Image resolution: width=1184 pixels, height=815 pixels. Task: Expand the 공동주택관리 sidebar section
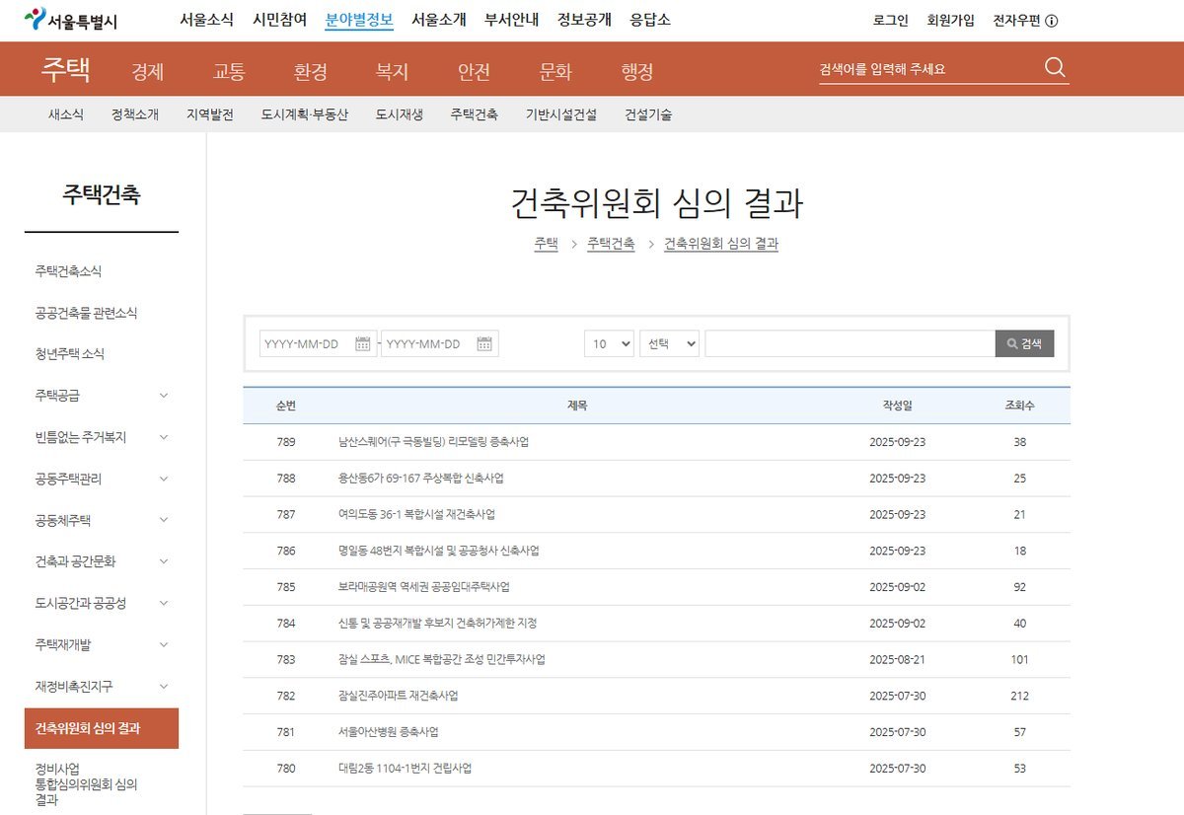[x=164, y=479]
